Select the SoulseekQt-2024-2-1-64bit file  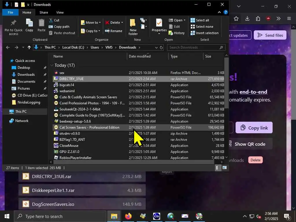[x=138, y=109]
